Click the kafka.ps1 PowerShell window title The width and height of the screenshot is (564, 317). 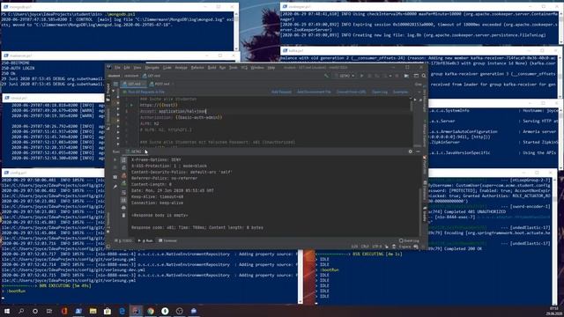296,51
